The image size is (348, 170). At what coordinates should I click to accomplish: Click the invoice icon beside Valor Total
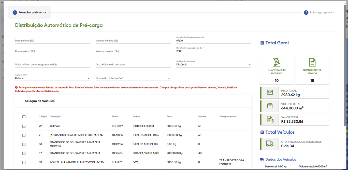(270, 119)
